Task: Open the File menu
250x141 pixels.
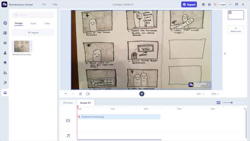Action: (44, 4)
